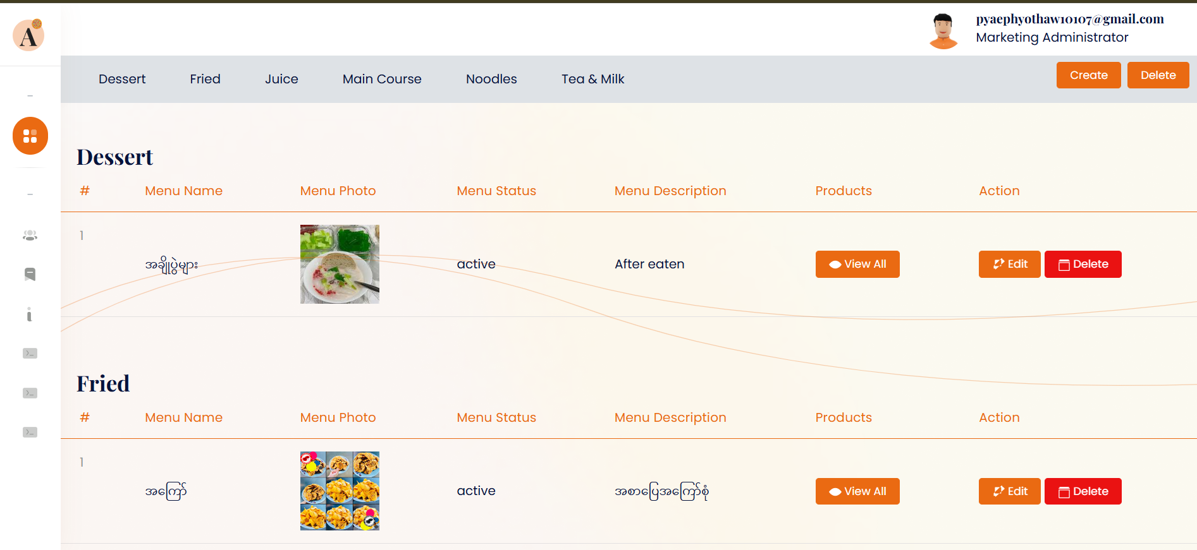Click the Fried table Menu Photo header
This screenshot has height=550, width=1197.
point(338,417)
